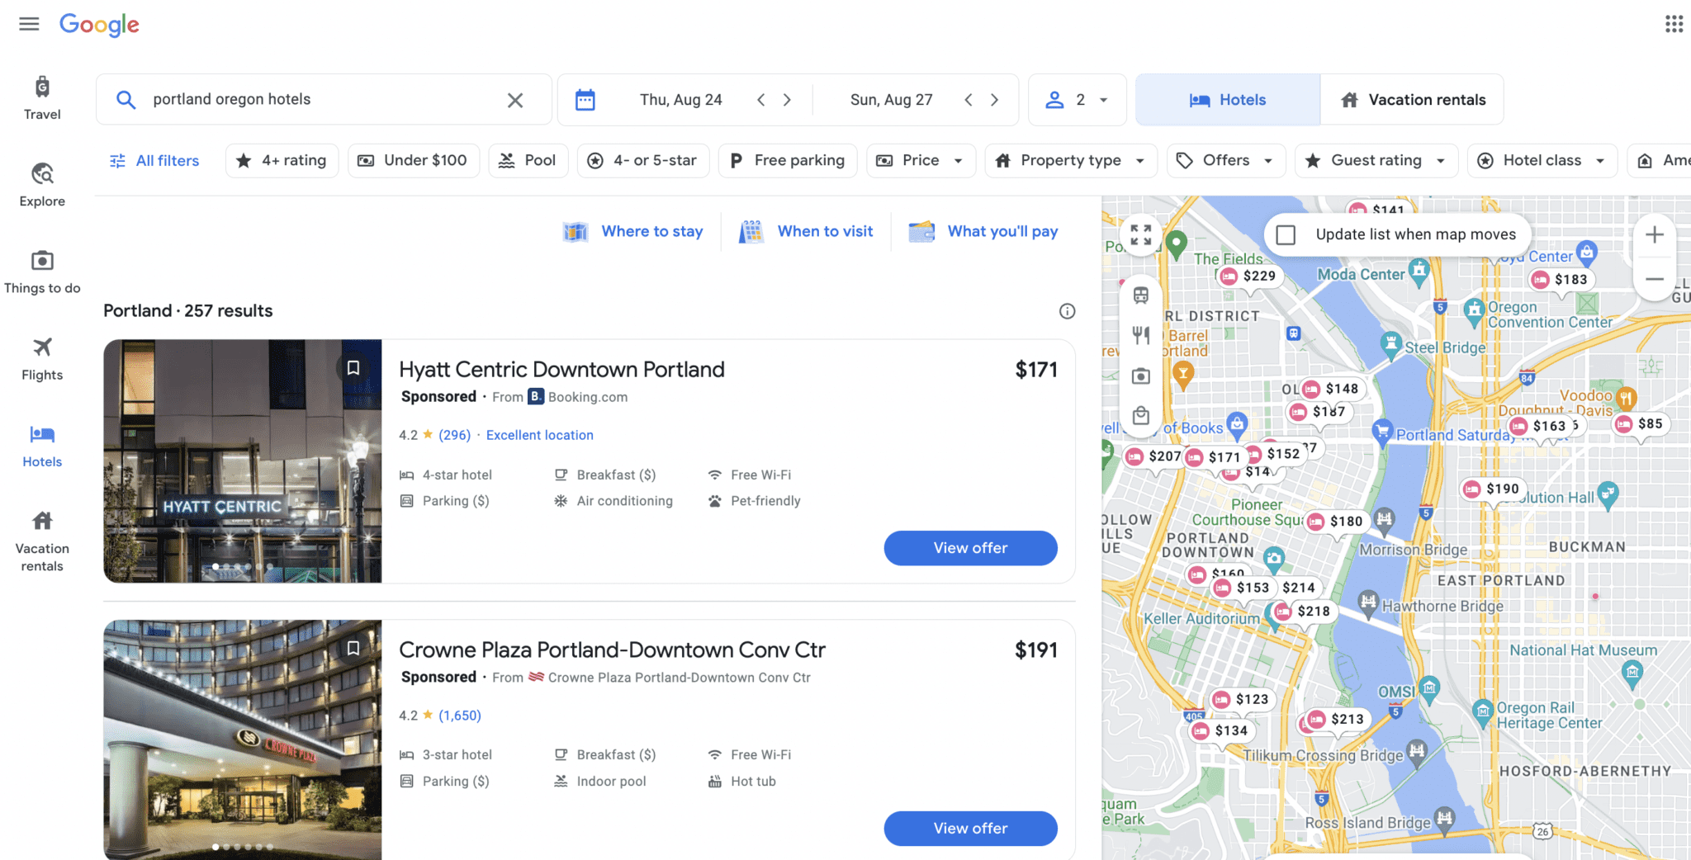The height and width of the screenshot is (860, 1691).
Task: Show restaurants layer on the map
Action: point(1140,334)
